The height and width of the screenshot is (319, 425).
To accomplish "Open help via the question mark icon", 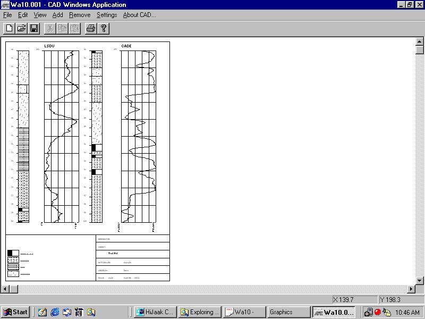I will pos(104,28).
